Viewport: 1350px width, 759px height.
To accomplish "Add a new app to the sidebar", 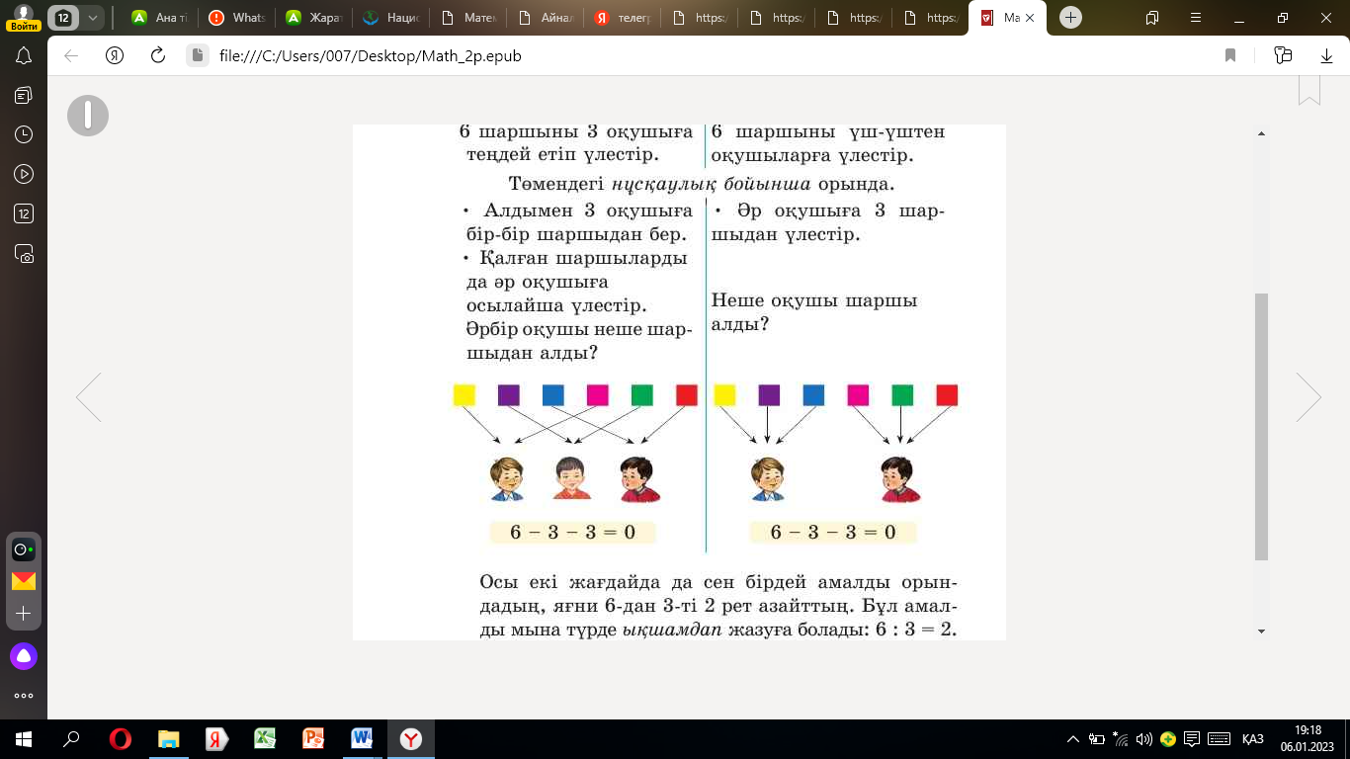I will (x=24, y=614).
